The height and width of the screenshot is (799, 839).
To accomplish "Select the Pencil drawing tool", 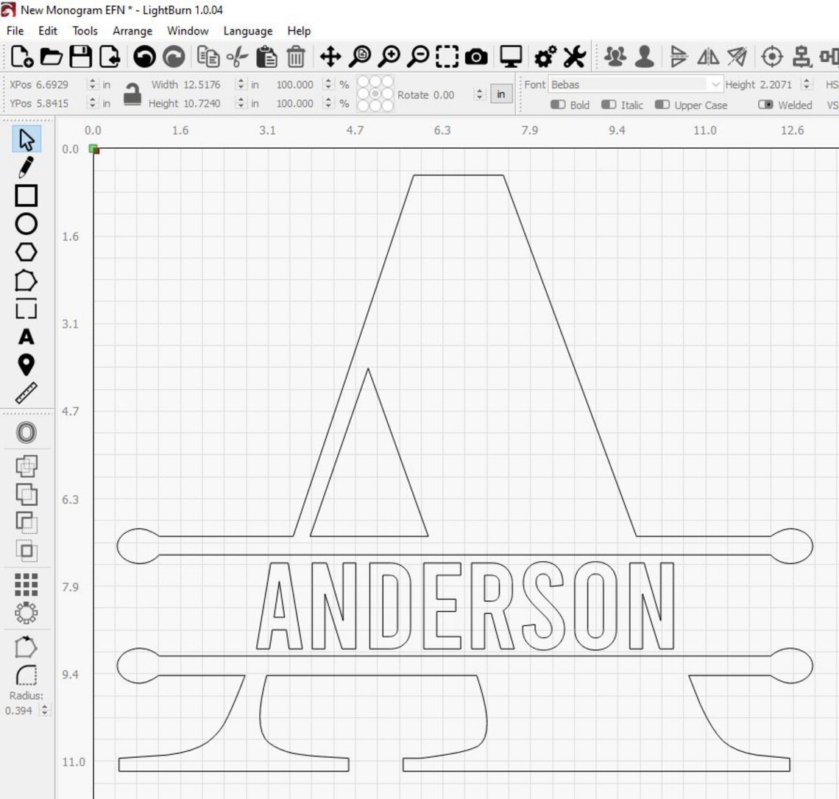I will [x=26, y=167].
